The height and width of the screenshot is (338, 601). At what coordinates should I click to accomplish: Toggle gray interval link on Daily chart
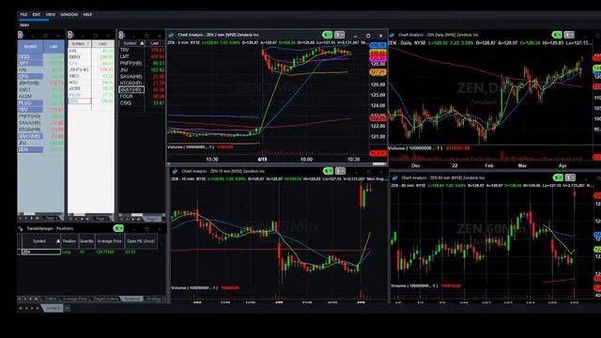click(569, 35)
